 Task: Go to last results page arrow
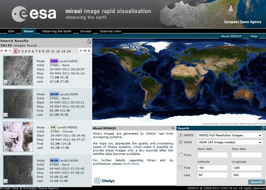point(89,51)
